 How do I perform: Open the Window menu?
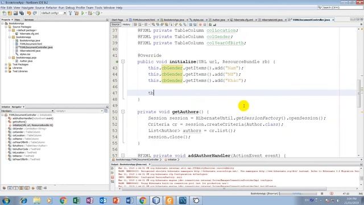coord(109,7)
